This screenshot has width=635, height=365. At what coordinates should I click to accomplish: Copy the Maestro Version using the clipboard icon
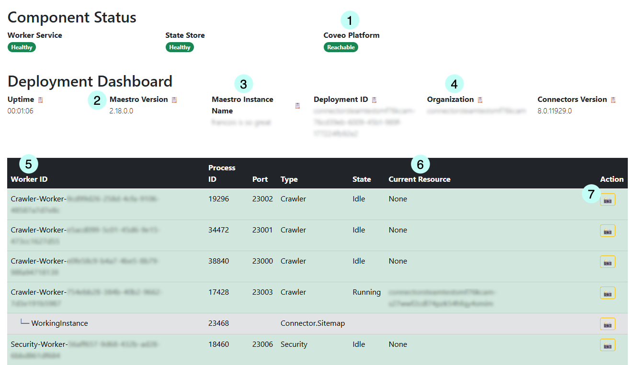[173, 99]
